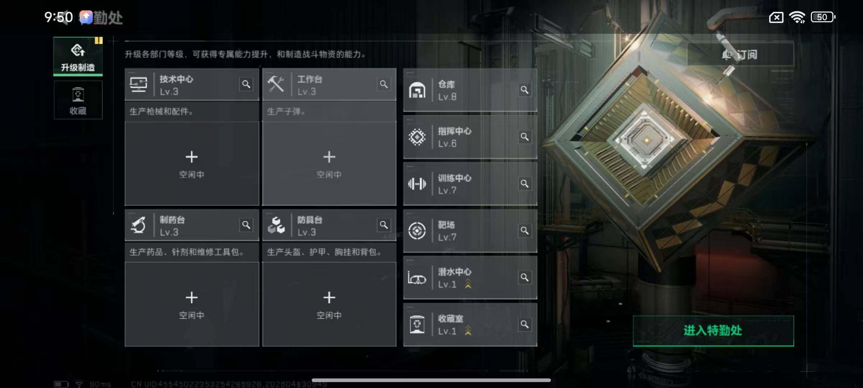Click the 进入特勤处 button
The height and width of the screenshot is (388, 863).
pyautogui.click(x=713, y=331)
